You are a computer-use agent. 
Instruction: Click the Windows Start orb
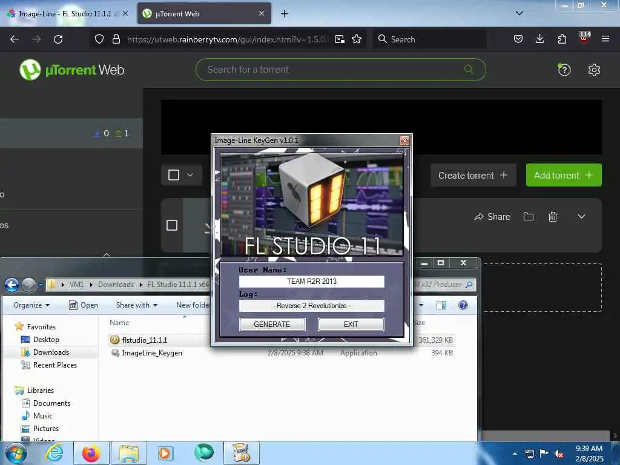coord(16,453)
